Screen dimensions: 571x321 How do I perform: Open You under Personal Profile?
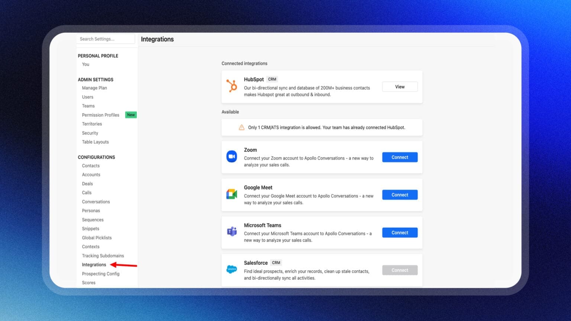coord(86,64)
